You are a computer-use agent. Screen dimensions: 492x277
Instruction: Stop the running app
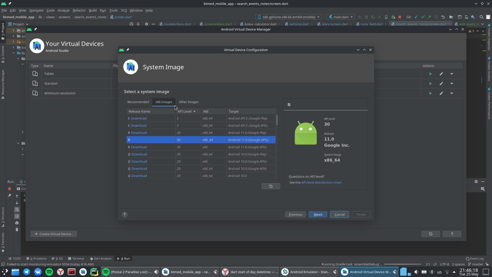point(400,17)
